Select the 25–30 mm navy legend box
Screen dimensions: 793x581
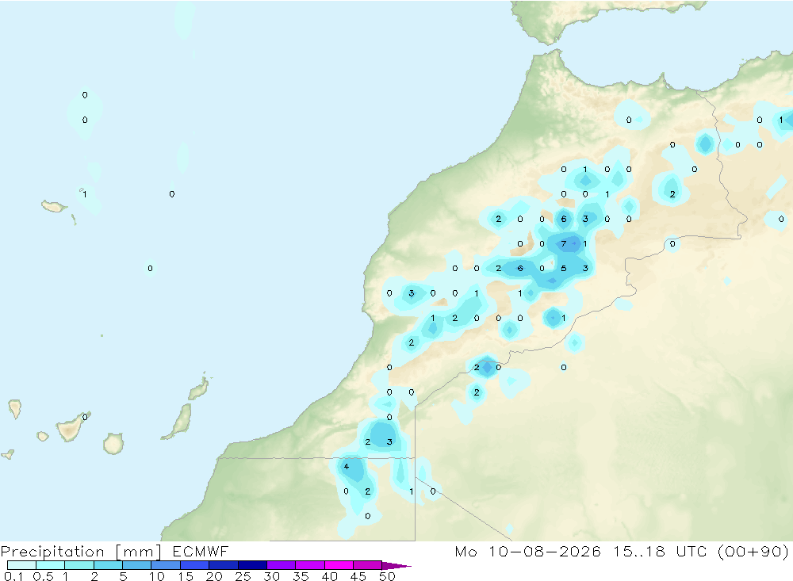pyautogui.click(x=252, y=565)
